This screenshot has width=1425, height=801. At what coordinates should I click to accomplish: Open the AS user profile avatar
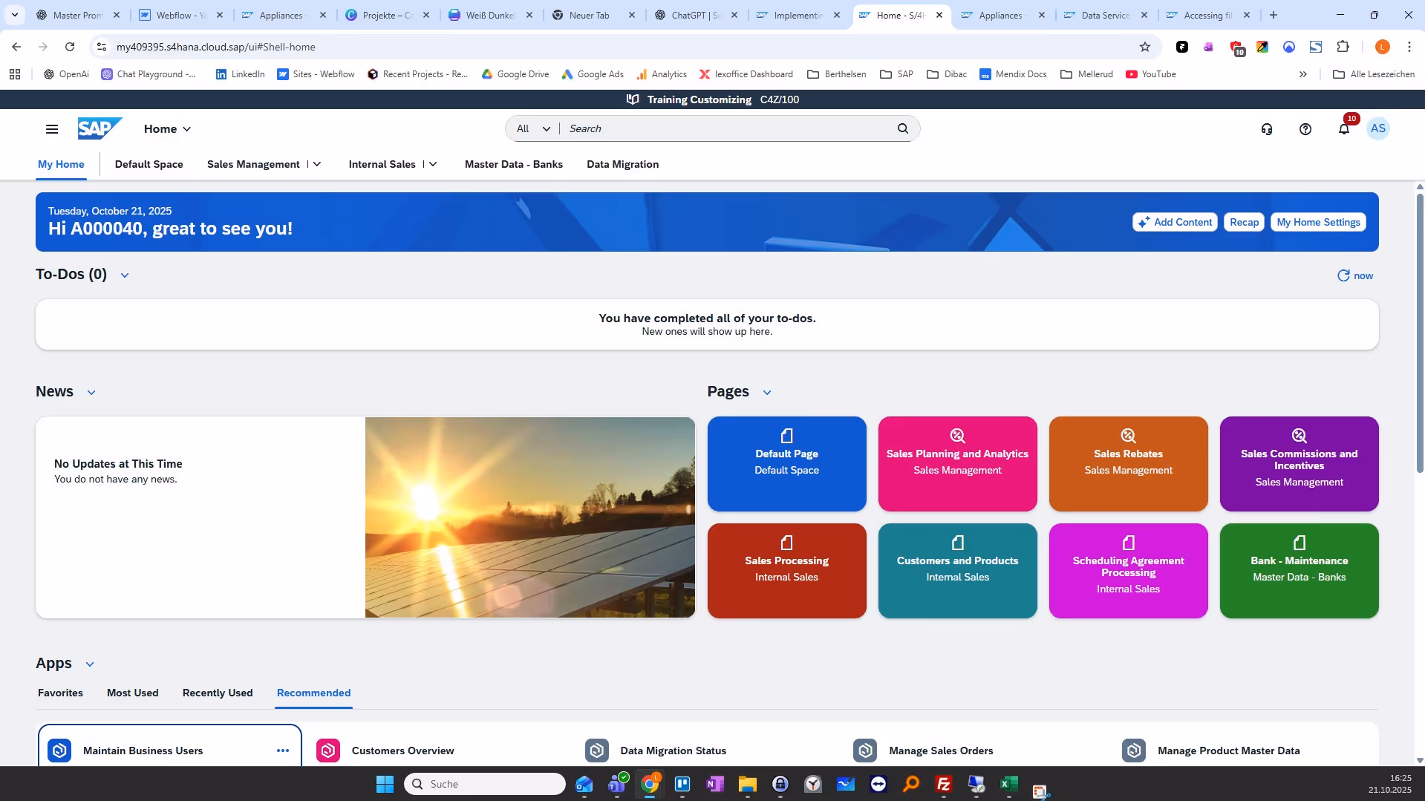tap(1377, 128)
